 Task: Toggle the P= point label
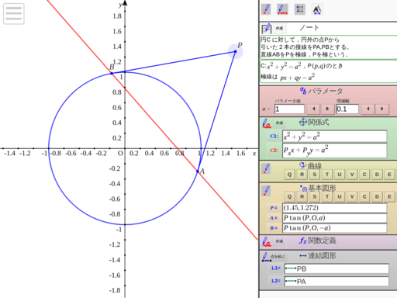click(x=274, y=208)
